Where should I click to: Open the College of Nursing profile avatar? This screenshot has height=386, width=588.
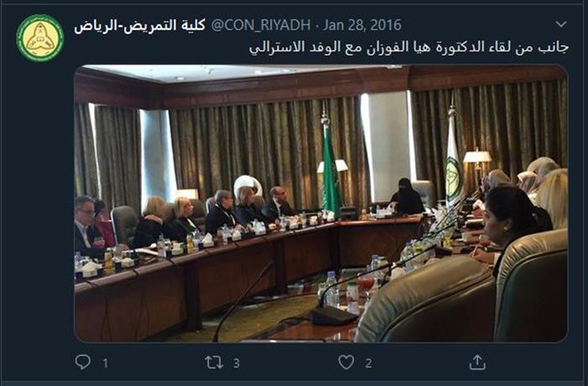coord(40,38)
